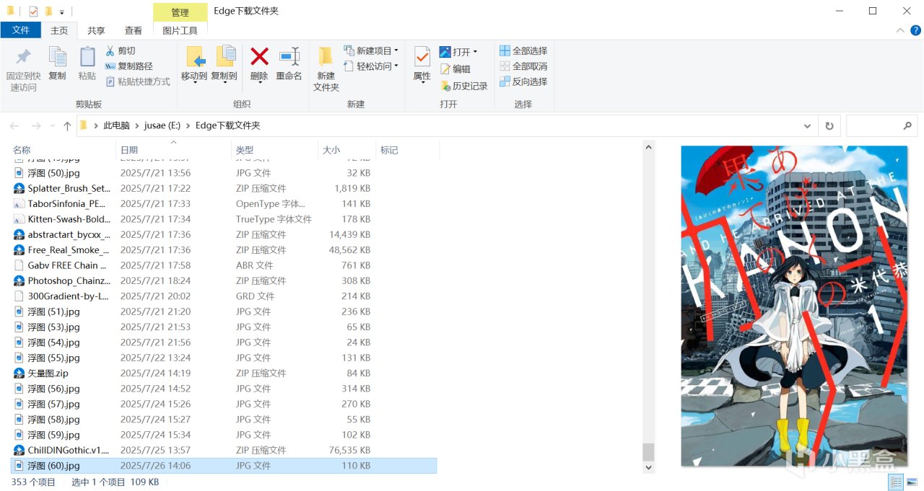Switch to Share (共享) tab
Screen dimensions: 924x491
tap(96, 30)
